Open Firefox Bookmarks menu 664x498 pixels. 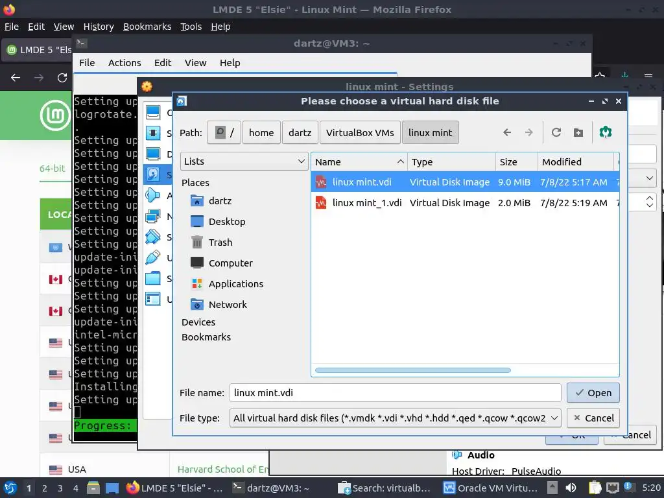click(x=147, y=27)
